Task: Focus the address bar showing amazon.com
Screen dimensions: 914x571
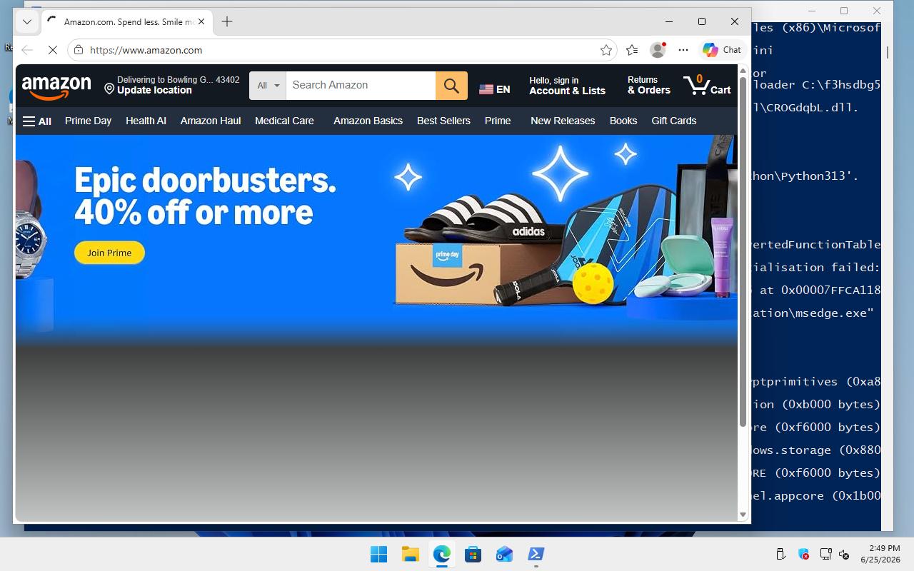Action: (x=341, y=50)
